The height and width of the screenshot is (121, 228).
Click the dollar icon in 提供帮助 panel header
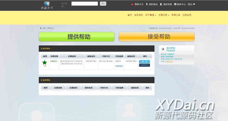41,49
